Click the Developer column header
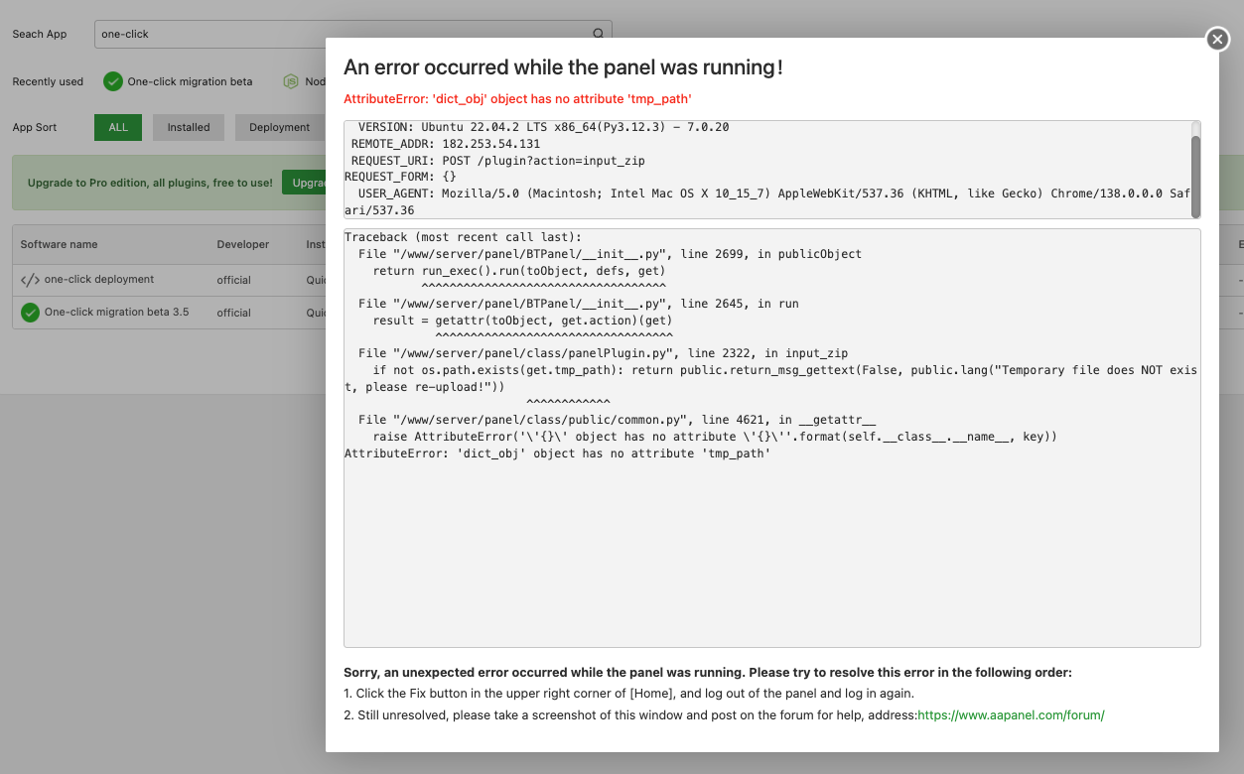 coord(242,244)
